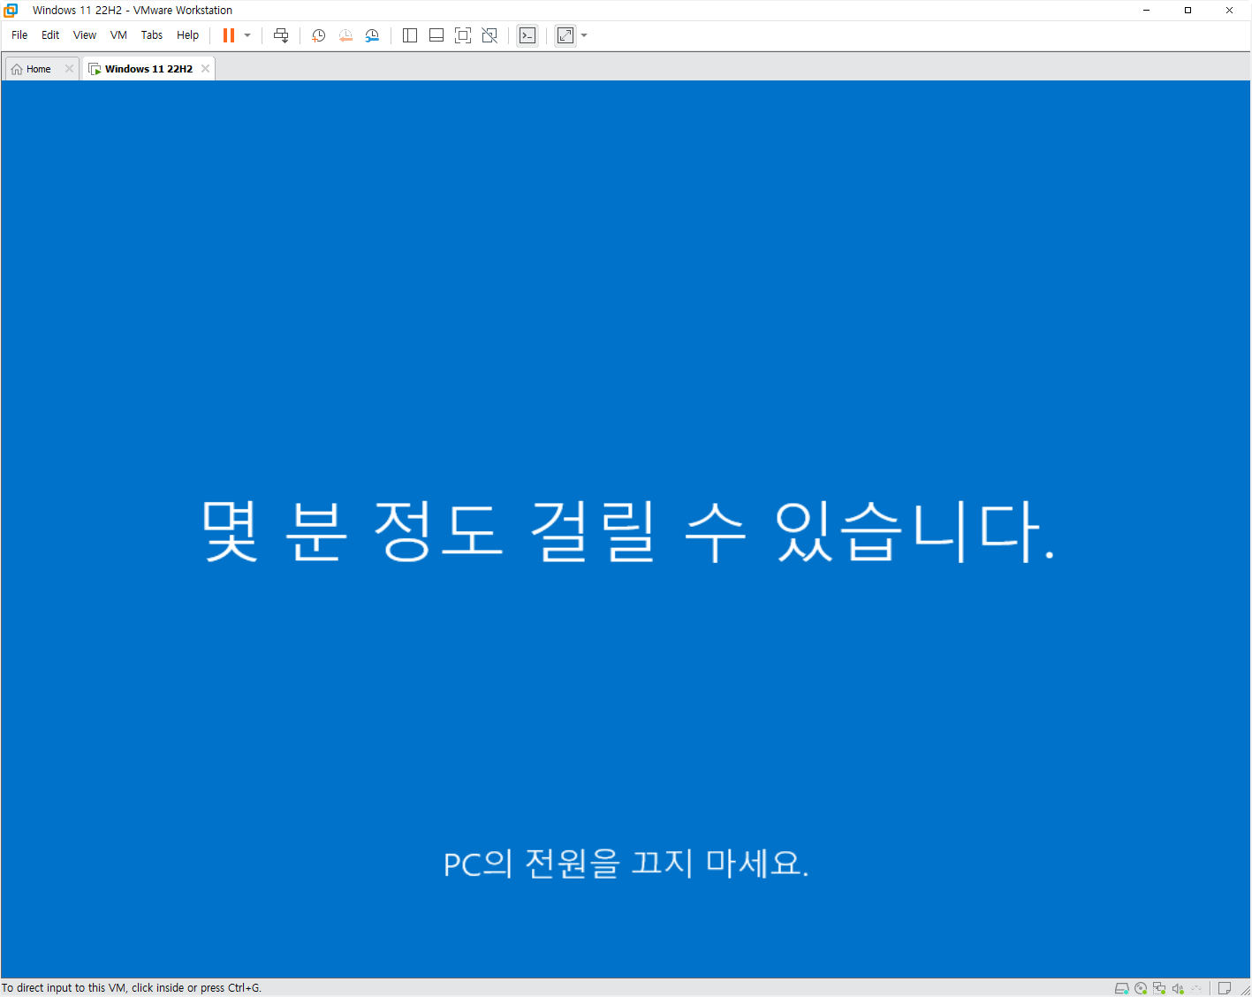Switch to Unity mode
The height and width of the screenshot is (997, 1252).
[x=489, y=35]
